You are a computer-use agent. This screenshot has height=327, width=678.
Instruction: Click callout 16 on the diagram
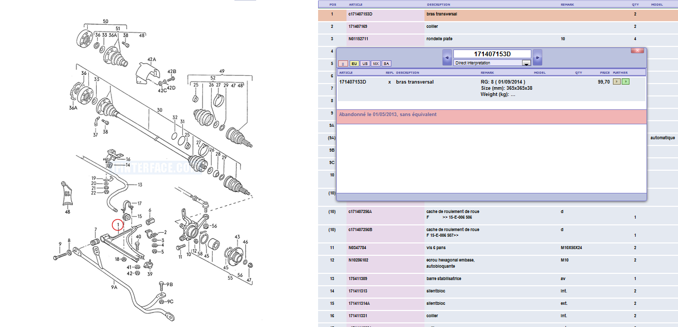click(x=128, y=159)
